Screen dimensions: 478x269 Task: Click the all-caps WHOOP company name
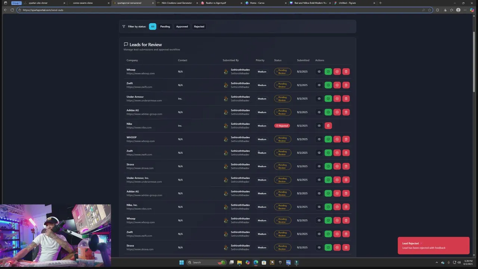(x=131, y=137)
